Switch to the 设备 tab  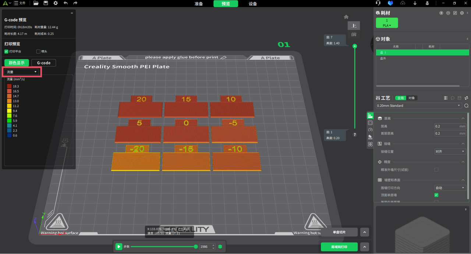[253, 4]
